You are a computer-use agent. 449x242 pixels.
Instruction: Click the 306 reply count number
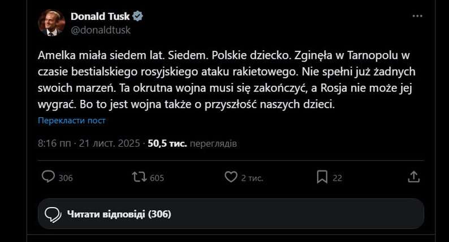pos(66,178)
